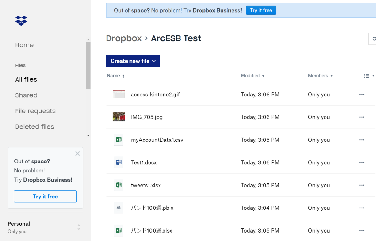Image resolution: width=376 pixels, height=241 pixels.
Task: Open the access-kintone2.gif thumbnail icon
Action: pos(119,94)
